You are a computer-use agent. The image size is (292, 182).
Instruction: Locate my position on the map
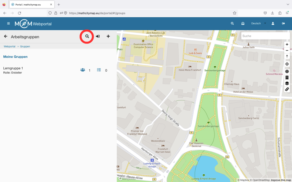[287, 64]
